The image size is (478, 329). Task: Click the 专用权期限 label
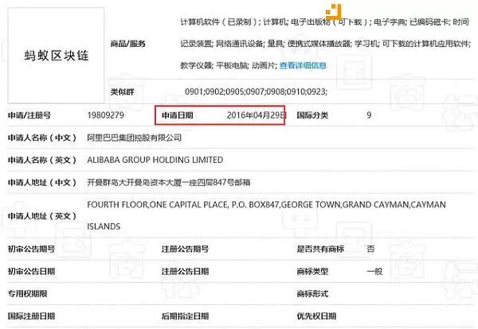27,294
